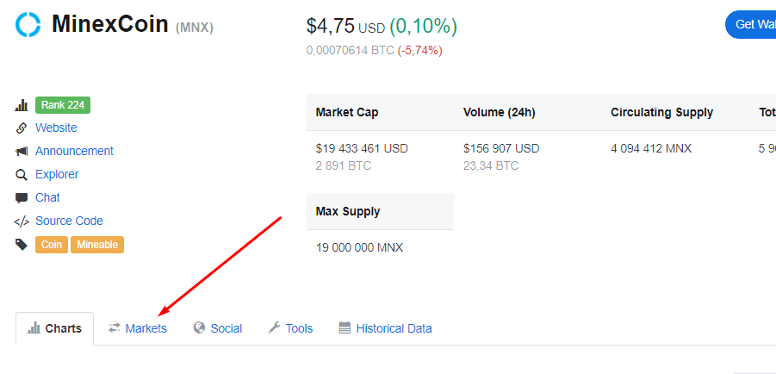Screen dimensions: 776x374
Task: Click the Source Code brackets icon
Action: tap(22, 221)
